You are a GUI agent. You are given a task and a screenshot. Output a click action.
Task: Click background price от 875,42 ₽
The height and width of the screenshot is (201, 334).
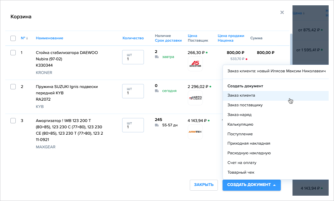click(x=309, y=30)
